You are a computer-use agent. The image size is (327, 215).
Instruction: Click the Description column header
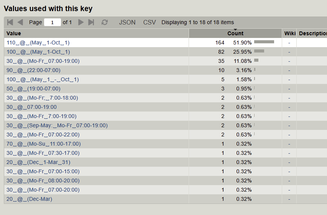[x=312, y=33]
